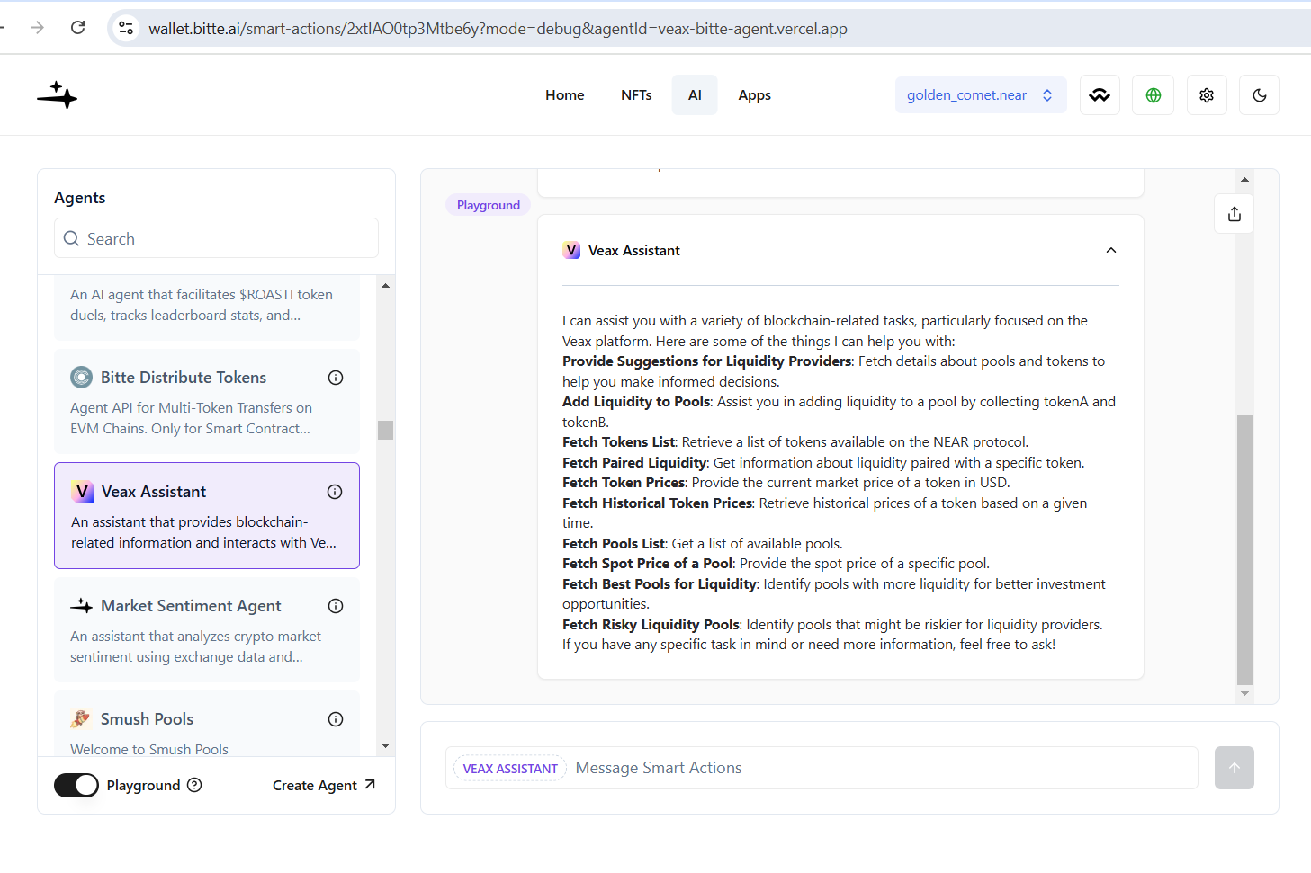The width and height of the screenshot is (1311, 873).
Task: Click info icon for Bitte Distribute Tokens
Action: point(336,378)
